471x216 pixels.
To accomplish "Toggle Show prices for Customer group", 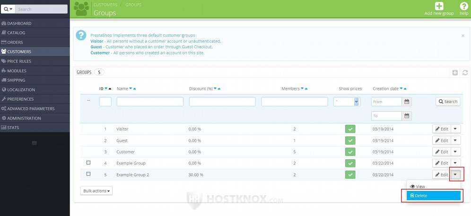I will 350,152.
